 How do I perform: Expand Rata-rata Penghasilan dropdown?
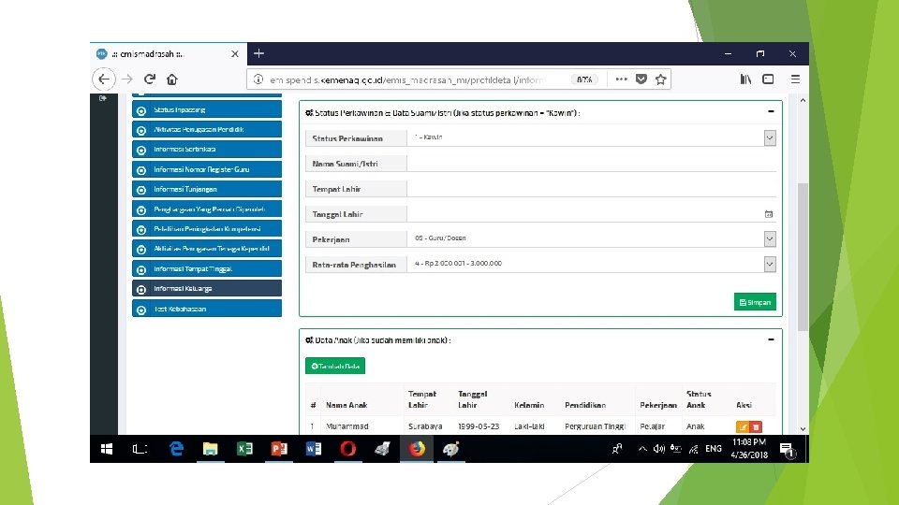click(770, 264)
